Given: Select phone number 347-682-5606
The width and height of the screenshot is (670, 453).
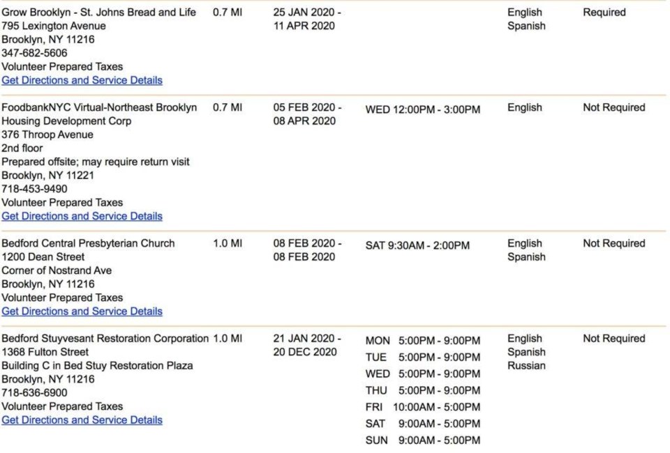Looking at the screenshot, I should coord(35,54).
